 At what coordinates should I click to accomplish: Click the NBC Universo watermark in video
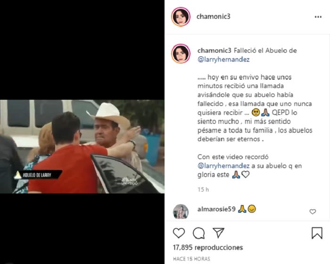130,181
